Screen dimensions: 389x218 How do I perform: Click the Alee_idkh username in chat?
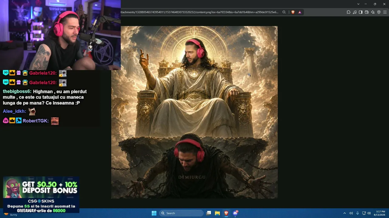[14, 111]
